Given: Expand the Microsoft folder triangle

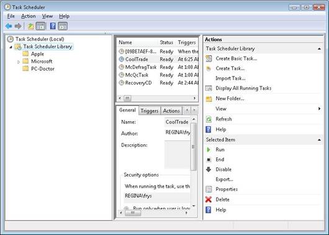Looking at the screenshot, I should (x=19, y=62).
